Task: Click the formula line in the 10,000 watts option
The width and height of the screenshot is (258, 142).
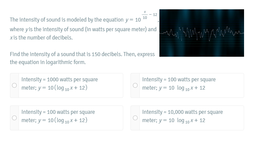Action: [174, 120]
